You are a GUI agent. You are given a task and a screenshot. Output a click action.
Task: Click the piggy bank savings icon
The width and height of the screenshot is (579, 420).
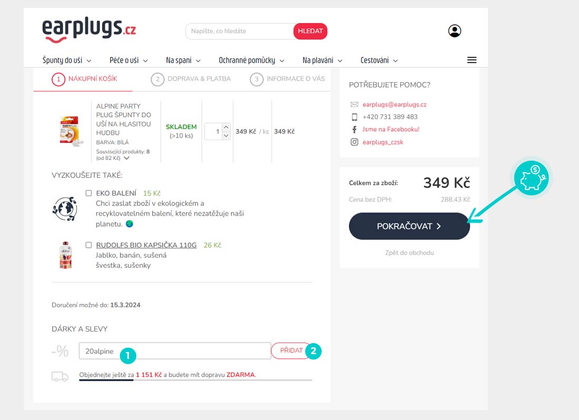[x=532, y=178]
